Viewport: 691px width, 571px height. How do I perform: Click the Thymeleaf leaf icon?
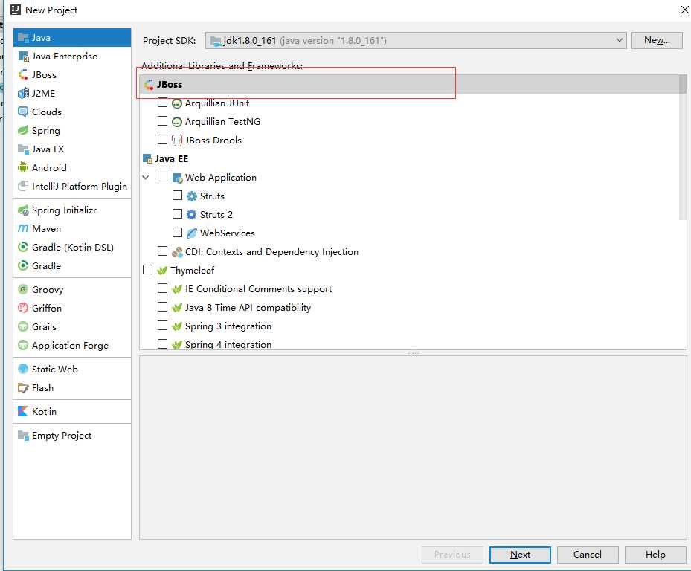161,271
